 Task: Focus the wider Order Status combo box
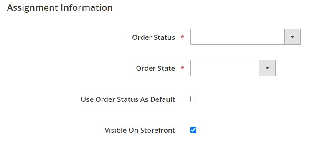pos(245,37)
